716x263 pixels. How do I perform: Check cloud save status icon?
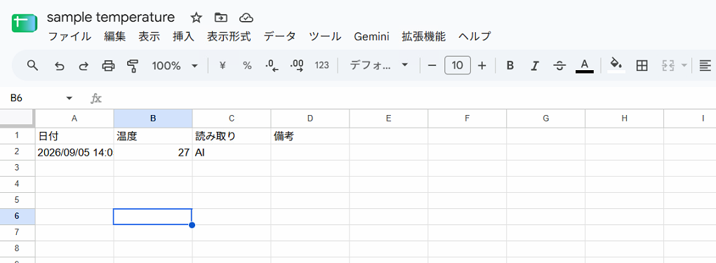[x=246, y=18]
